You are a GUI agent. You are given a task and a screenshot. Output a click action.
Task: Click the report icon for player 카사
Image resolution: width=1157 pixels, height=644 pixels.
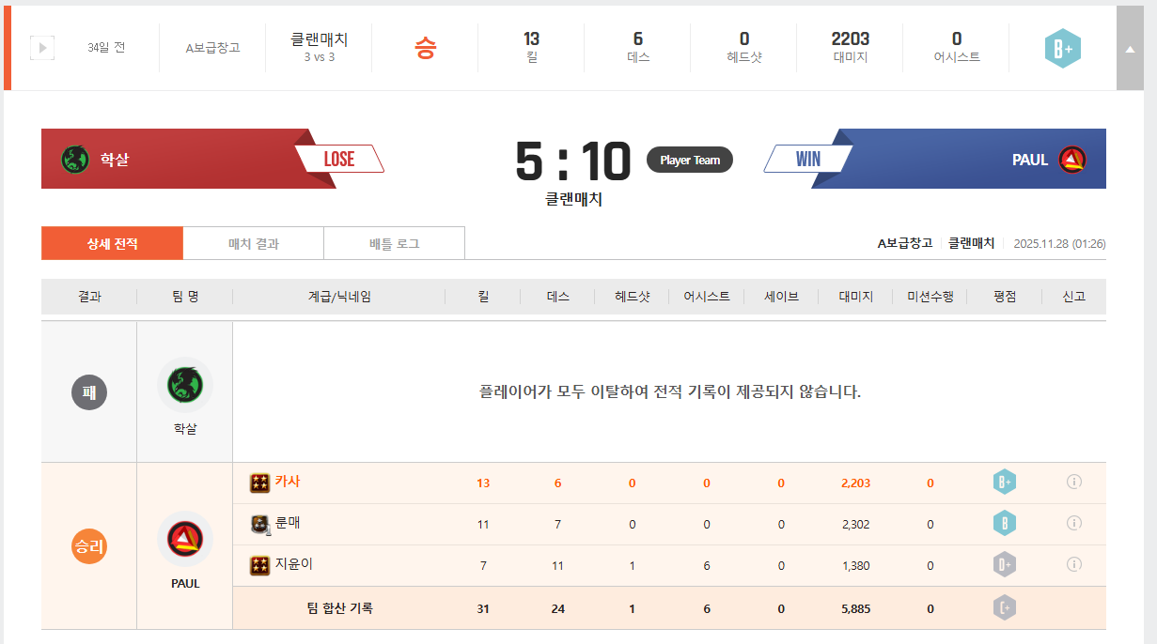(x=1074, y=482)
